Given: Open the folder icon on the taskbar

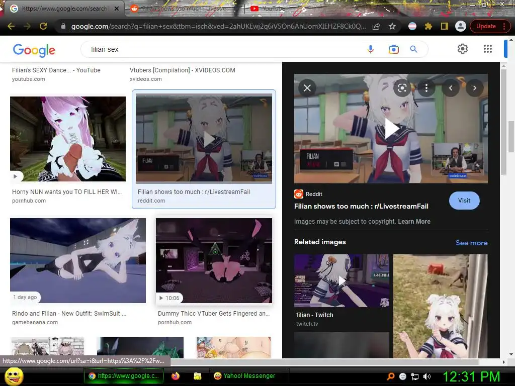Looking at the screenshot, I should [x=197, y=376].
